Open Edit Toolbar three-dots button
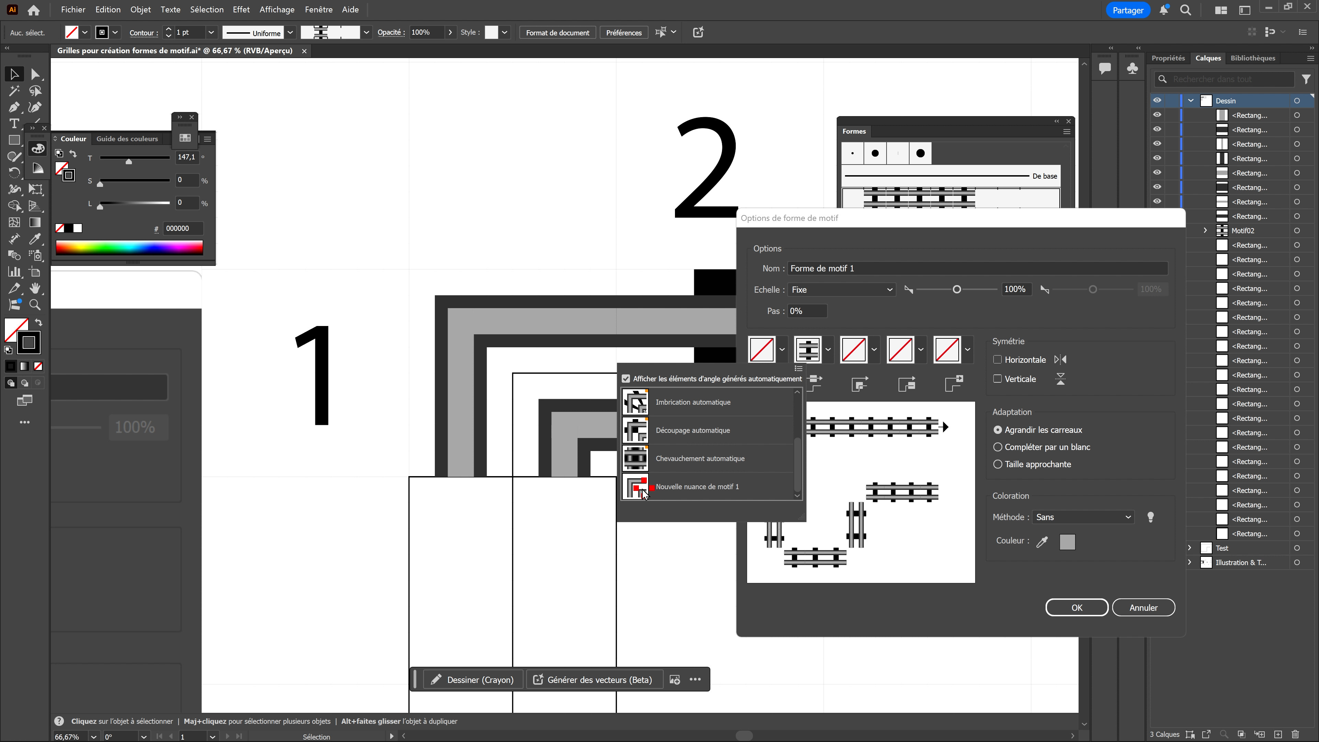 pos(25,423)
